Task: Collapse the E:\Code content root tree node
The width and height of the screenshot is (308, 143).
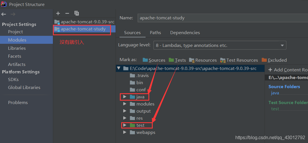Action: click(x=118, y=68)
